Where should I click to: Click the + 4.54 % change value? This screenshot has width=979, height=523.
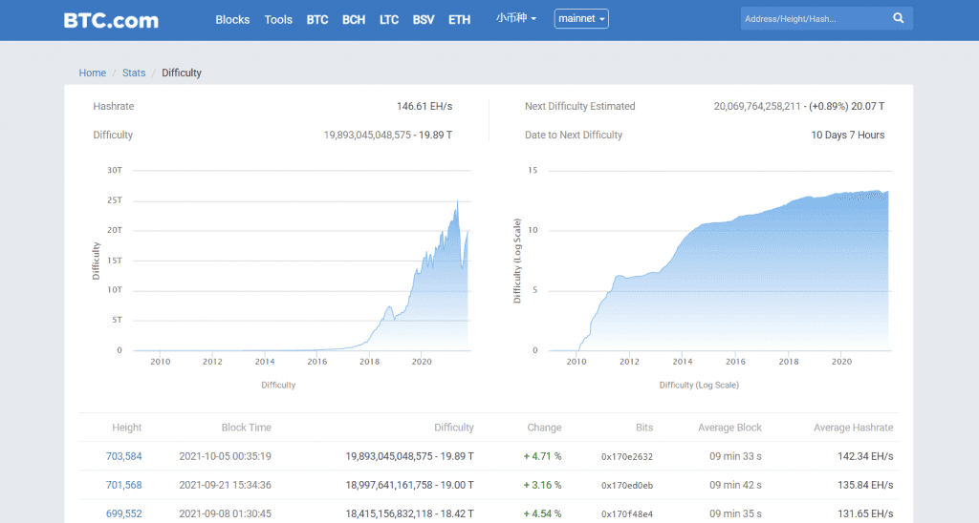(x=543, y=513)
